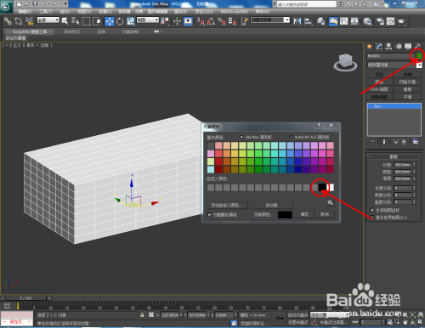Open the Graphite Modeling Tools tab
The height and width of the screenshot is (328, 425).
30,31
